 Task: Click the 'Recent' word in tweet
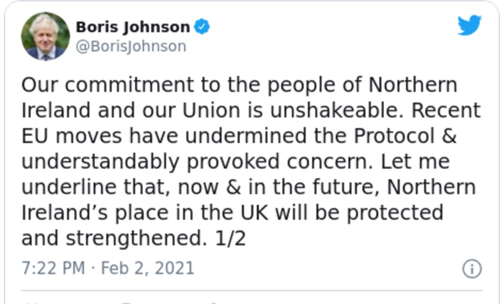(446, 111)
